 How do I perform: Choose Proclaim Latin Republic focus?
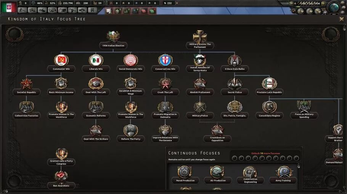(x=269, y=87)
